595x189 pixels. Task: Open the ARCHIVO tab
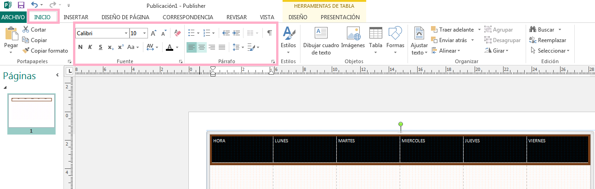13,17
